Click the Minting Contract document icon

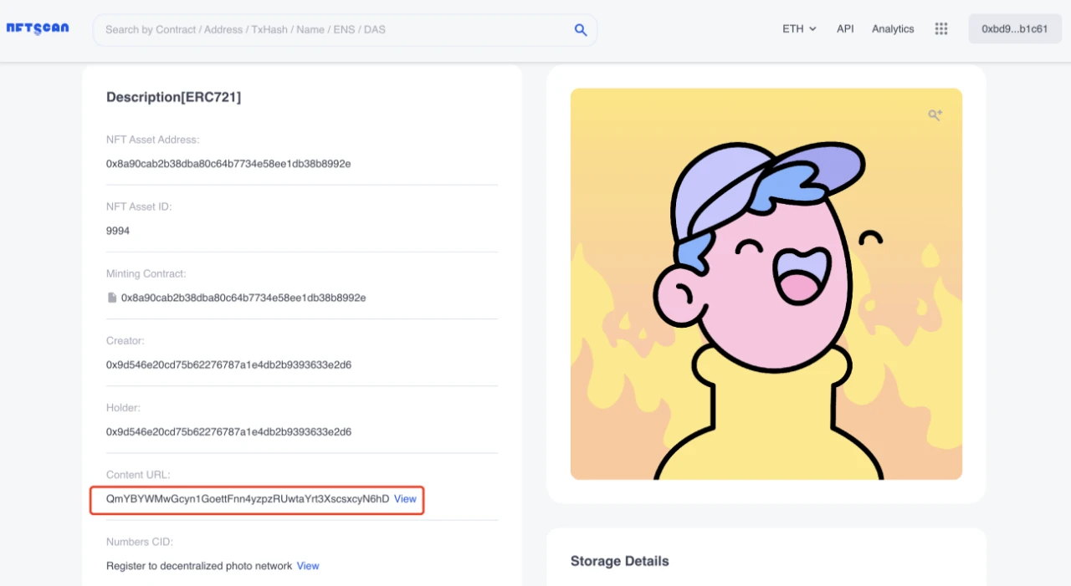(112, 298)
